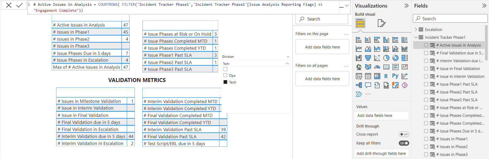
Task: Pick the matrix visual
Action: click(x=377, y=76)
